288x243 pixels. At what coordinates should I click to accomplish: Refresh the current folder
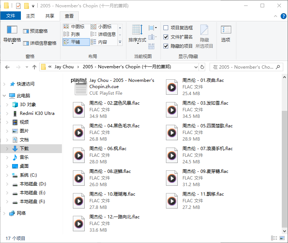click(x=202, y=67)
